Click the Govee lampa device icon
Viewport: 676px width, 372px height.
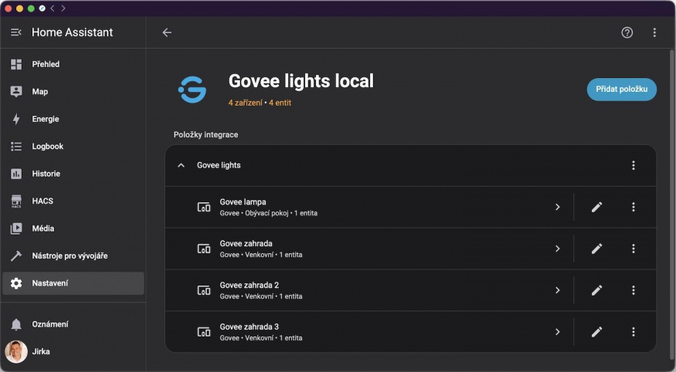coord(204,207)
